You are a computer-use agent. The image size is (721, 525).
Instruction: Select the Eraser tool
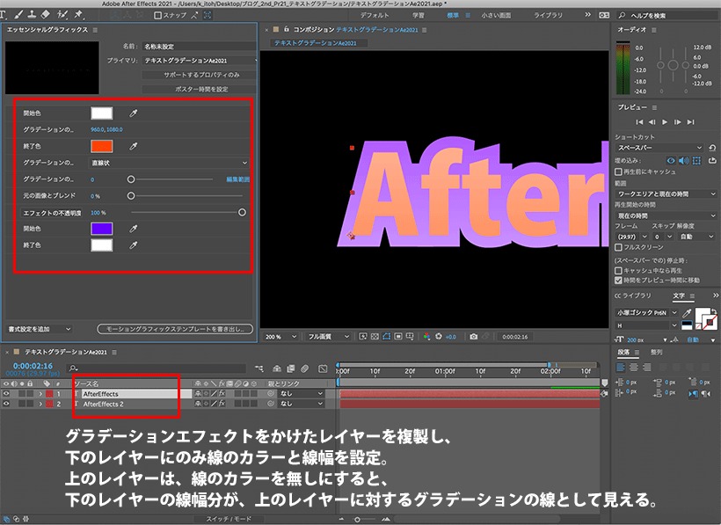(46, 15)
